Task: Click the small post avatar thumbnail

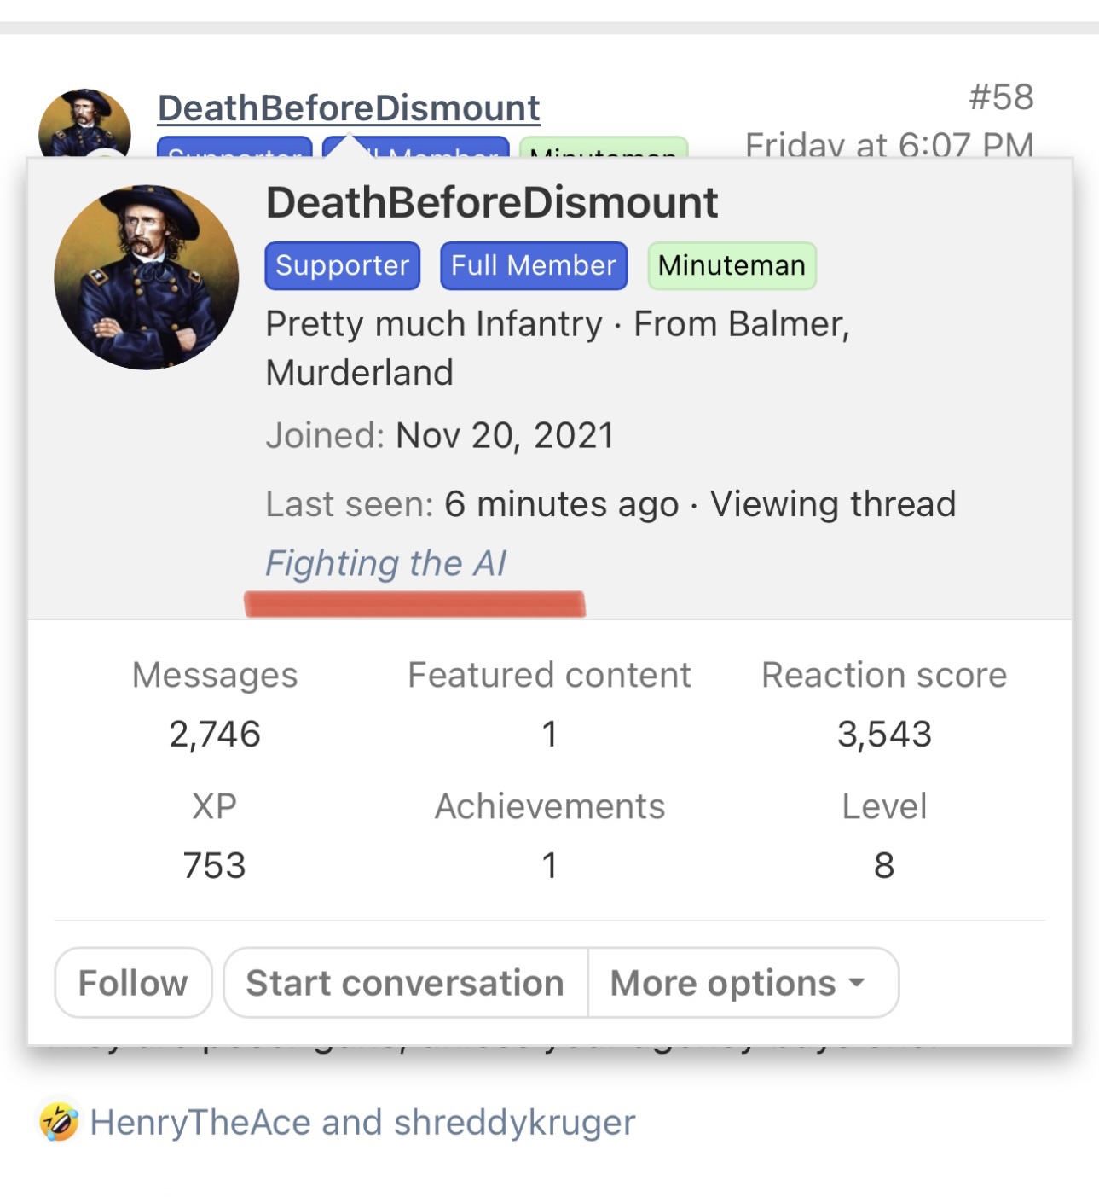Action: coord(84,124)
